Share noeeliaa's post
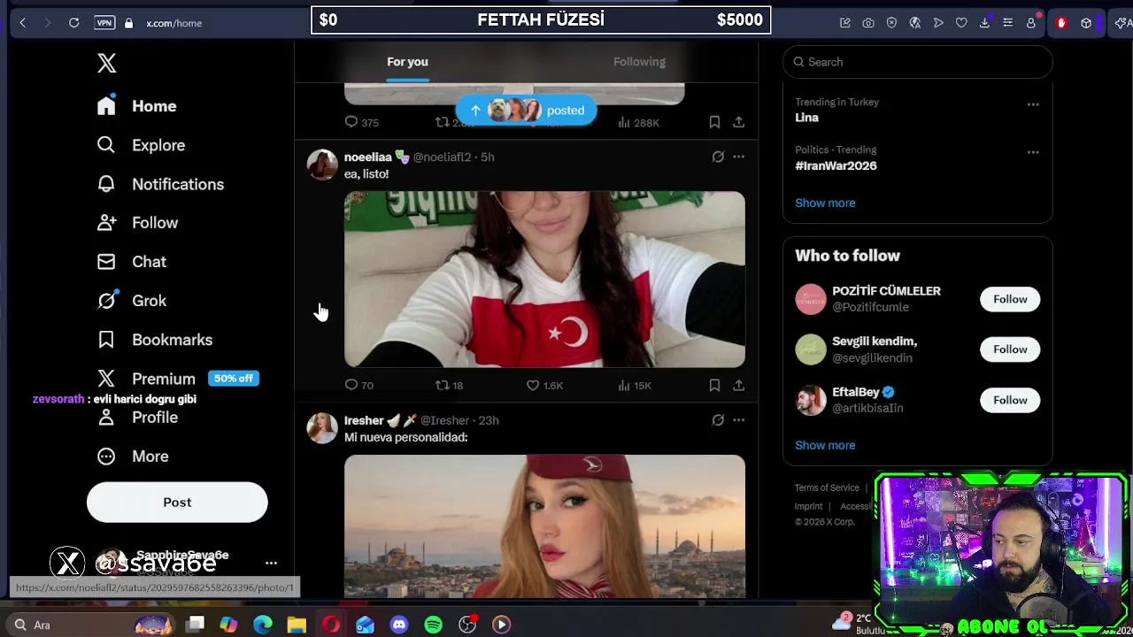Viewport: 1133px width, 637px height. click(x=738, y=385)
